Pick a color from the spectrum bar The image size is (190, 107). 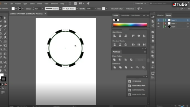pyautogui.click(x=130, y=25)
